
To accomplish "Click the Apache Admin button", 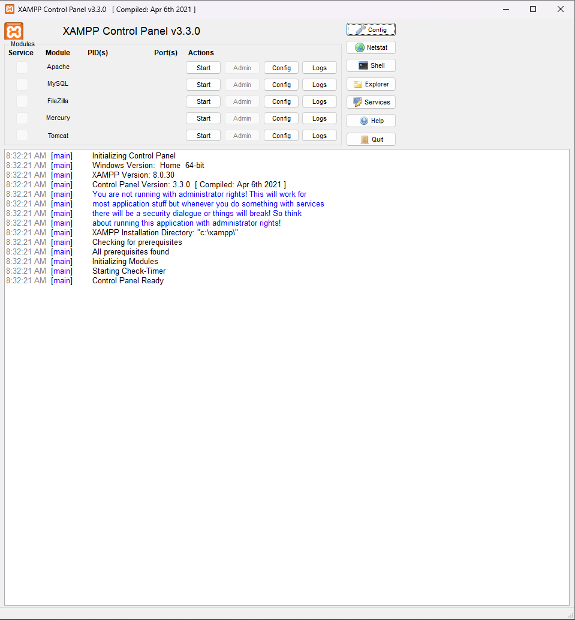I will click(x=242, y=68).
